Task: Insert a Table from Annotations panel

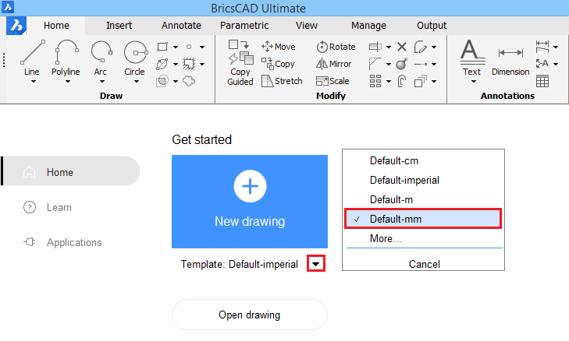Action: coord(542,81)
